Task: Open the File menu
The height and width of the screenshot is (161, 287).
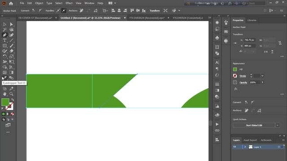Action: point(22,3)
